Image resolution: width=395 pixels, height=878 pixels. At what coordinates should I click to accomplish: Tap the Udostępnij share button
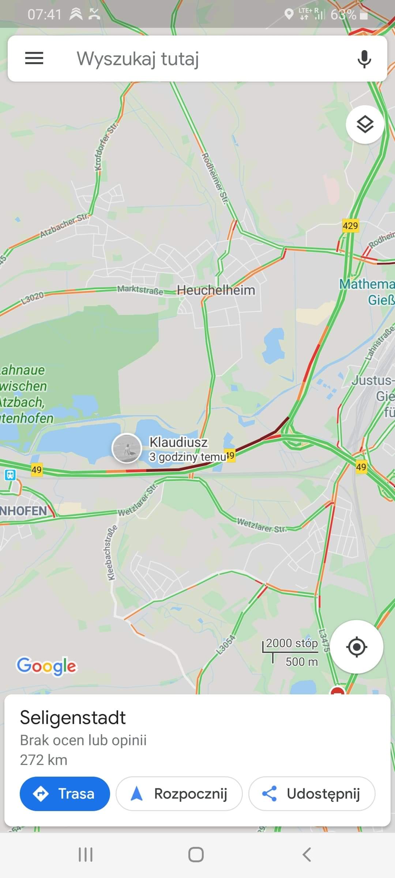point(312,793)
